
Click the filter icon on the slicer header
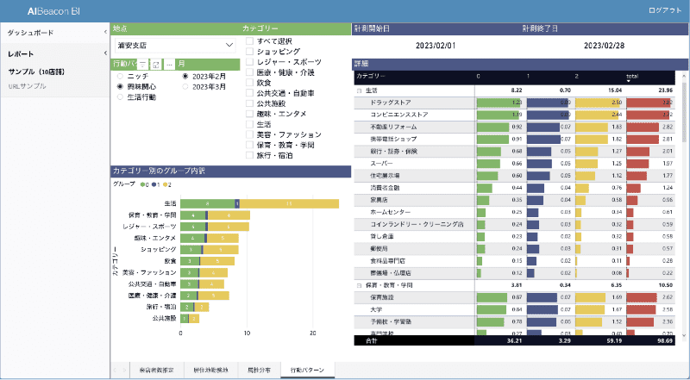point(143,65)
